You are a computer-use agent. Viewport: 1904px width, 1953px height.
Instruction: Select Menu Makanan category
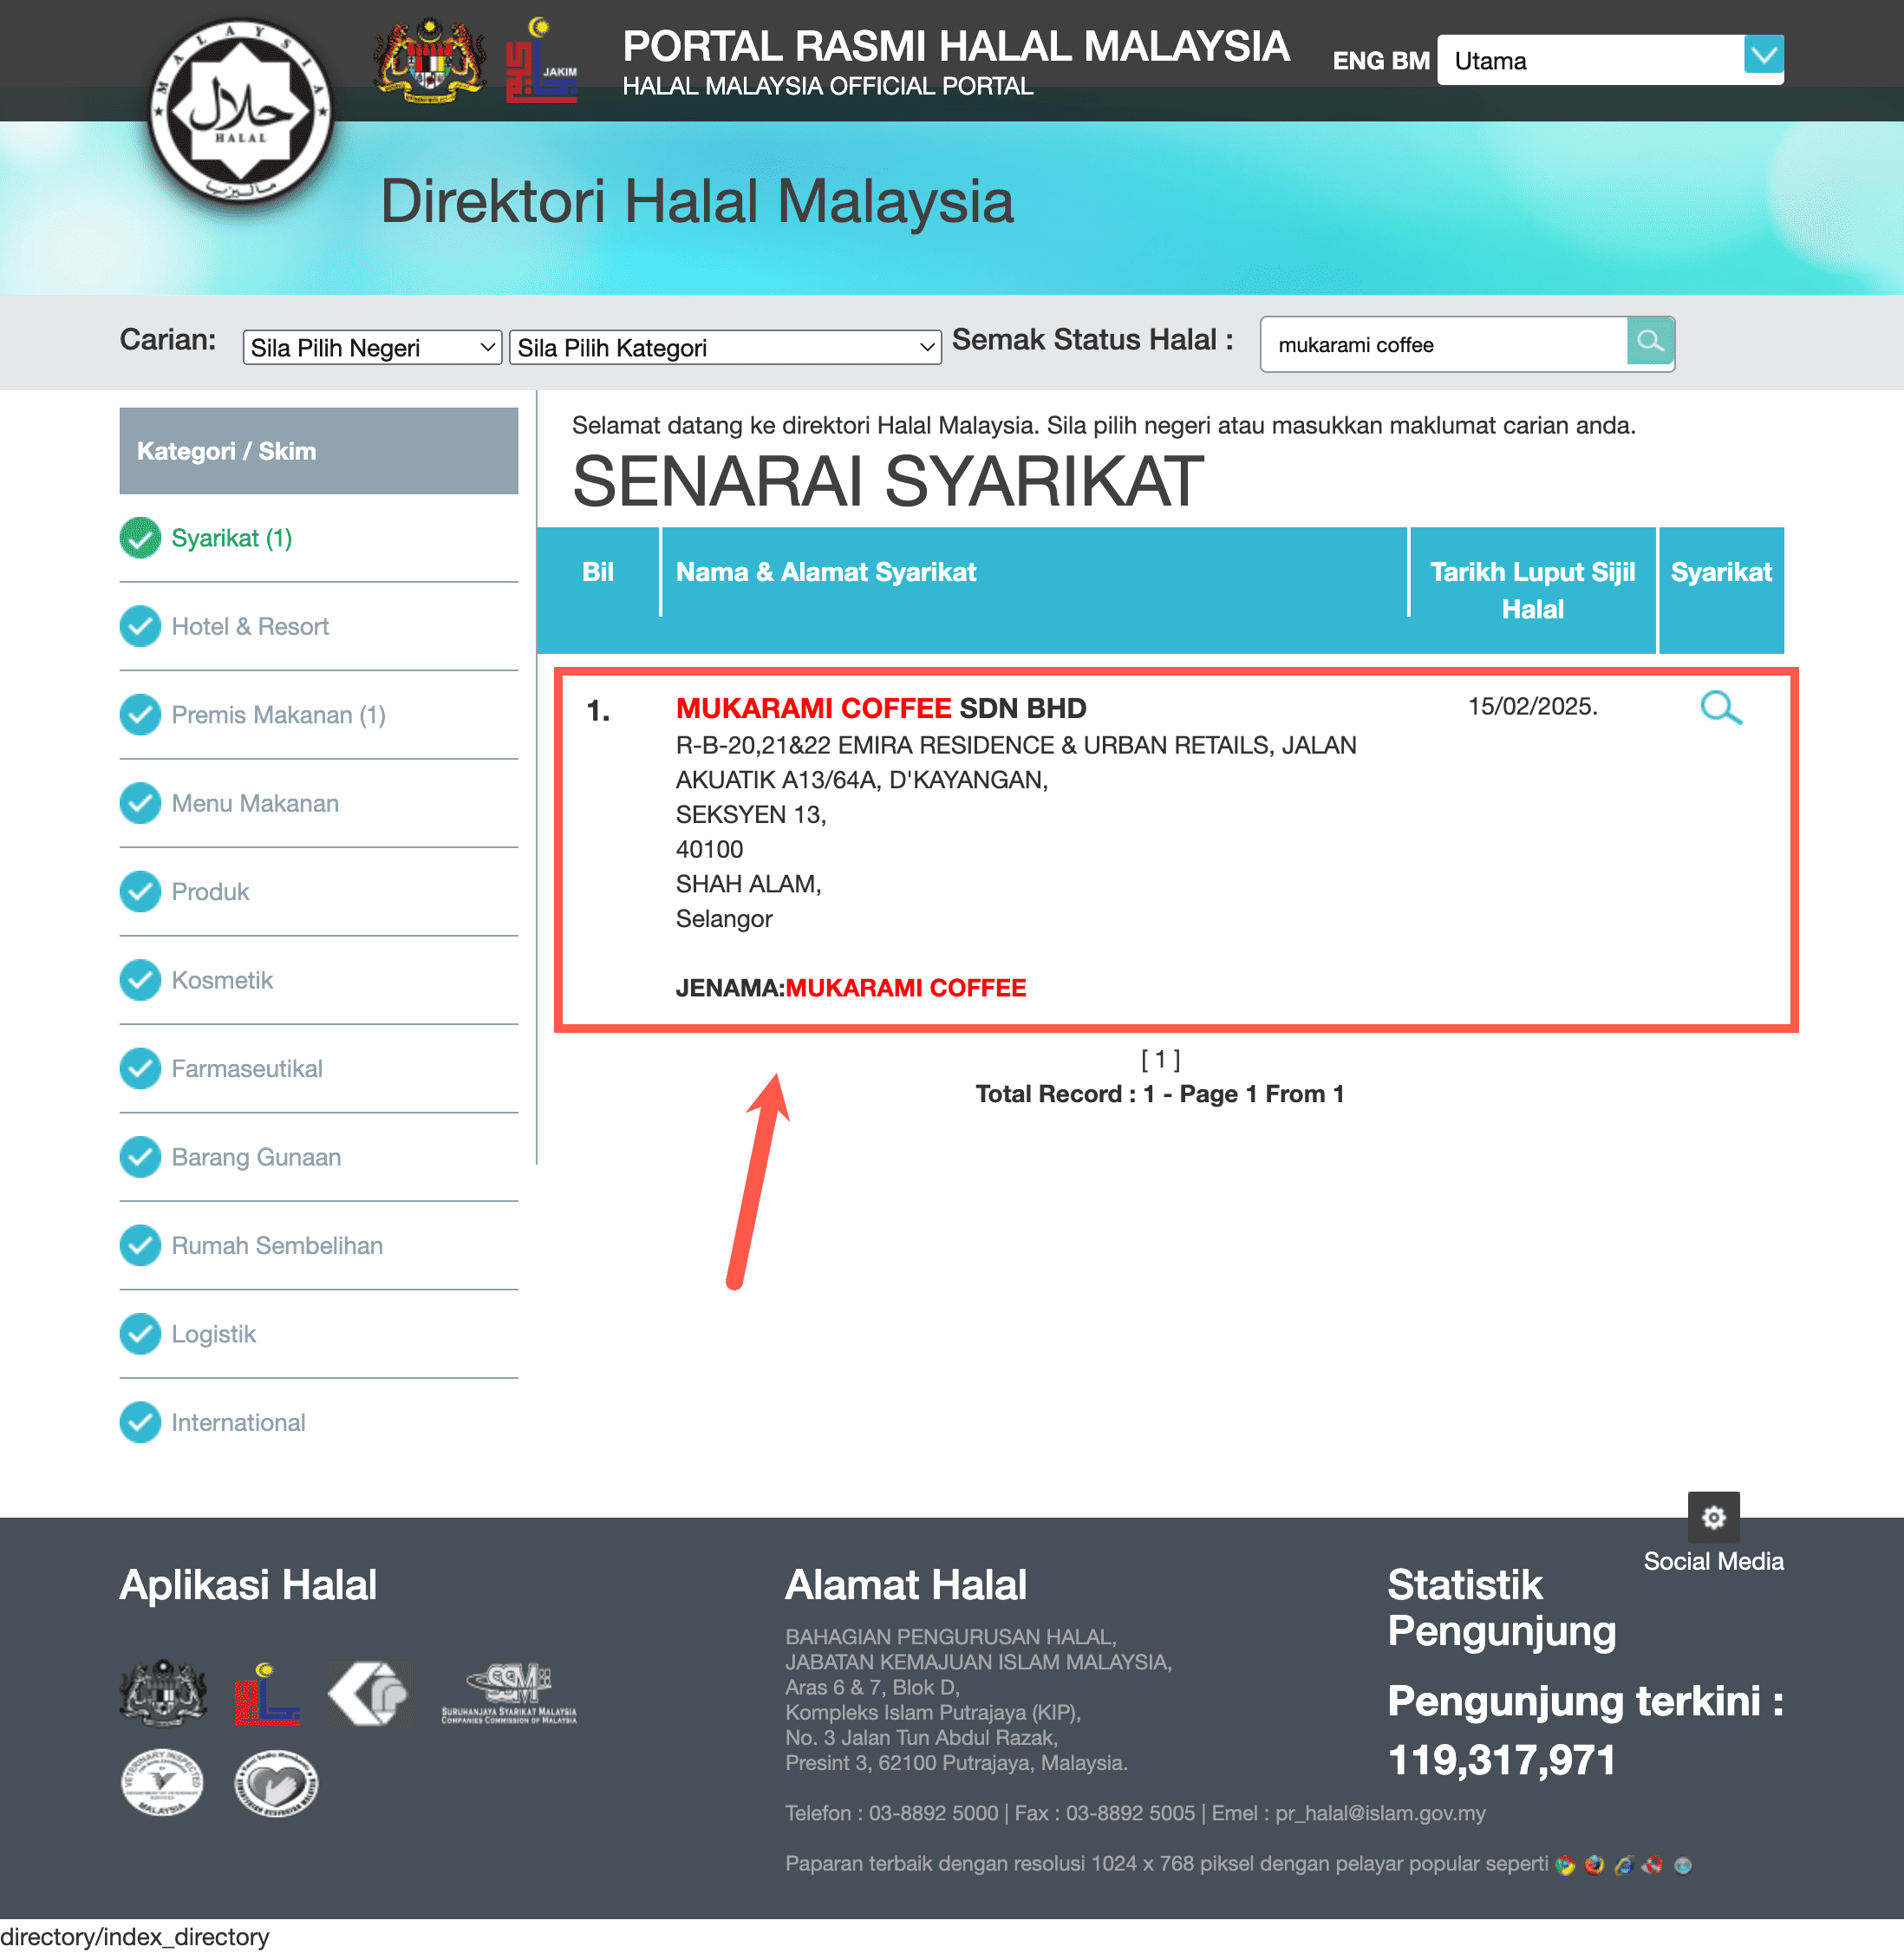tap(255, 803)
